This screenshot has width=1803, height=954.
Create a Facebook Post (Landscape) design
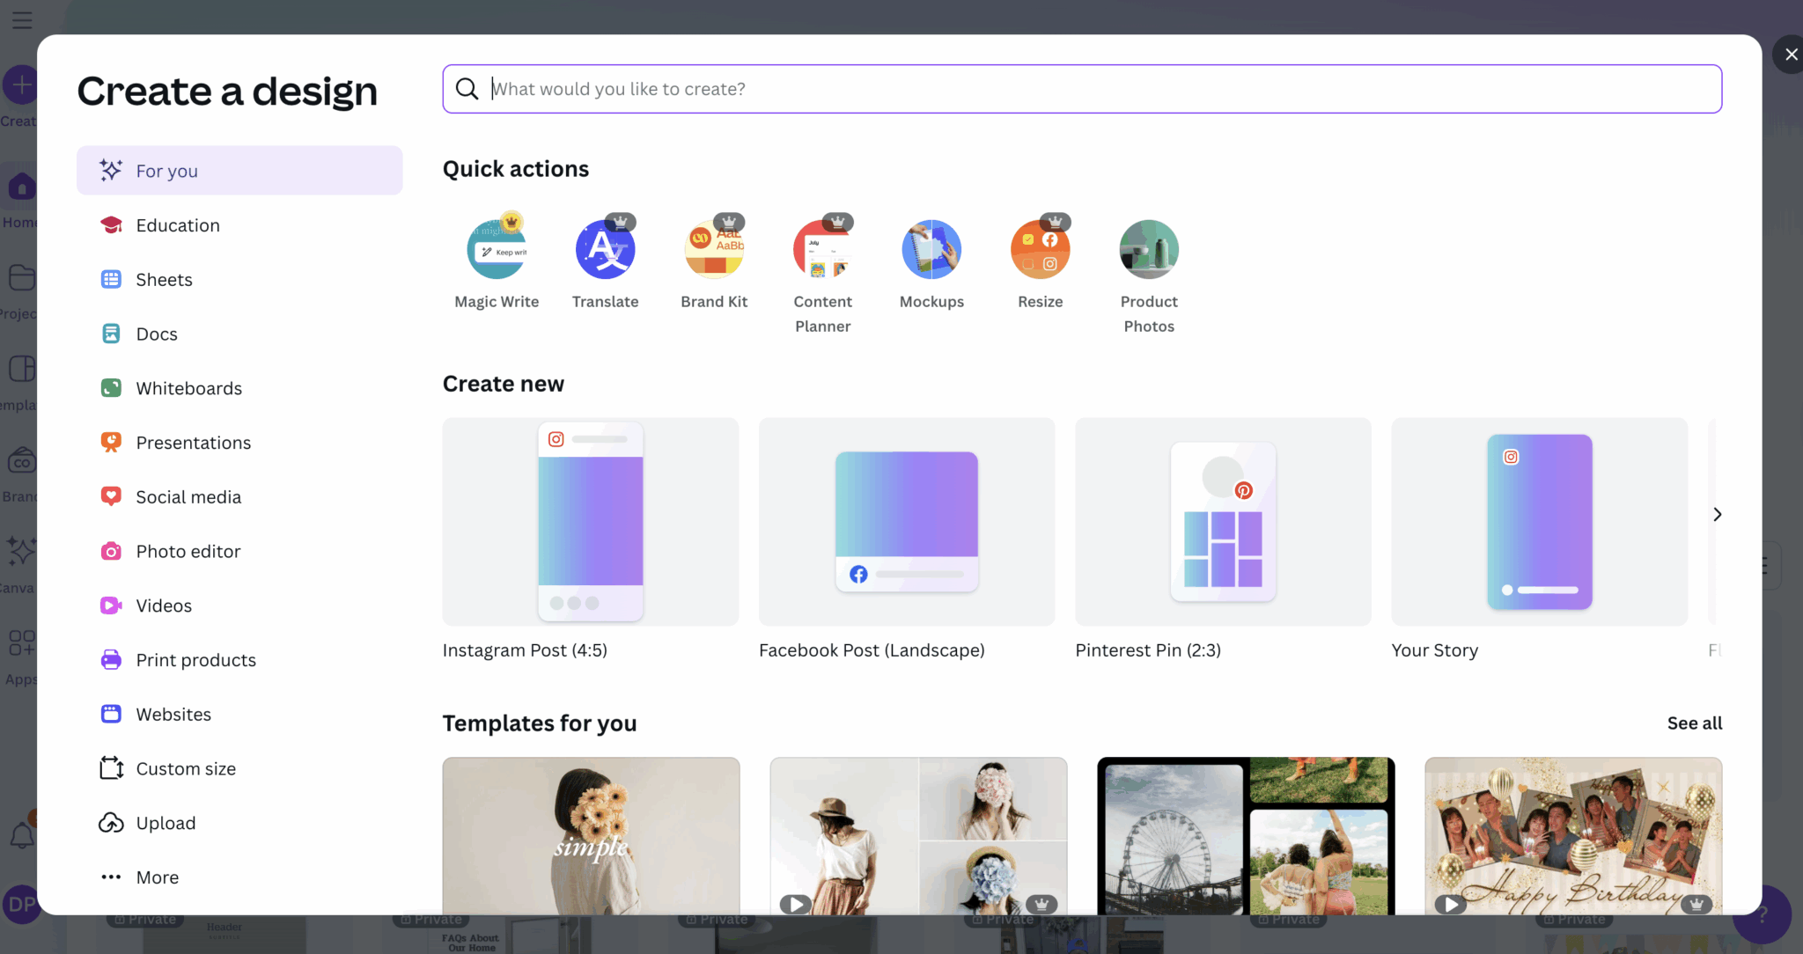coord(907,539)
